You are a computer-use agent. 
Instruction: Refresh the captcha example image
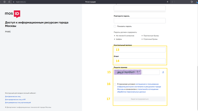[163, 72]
